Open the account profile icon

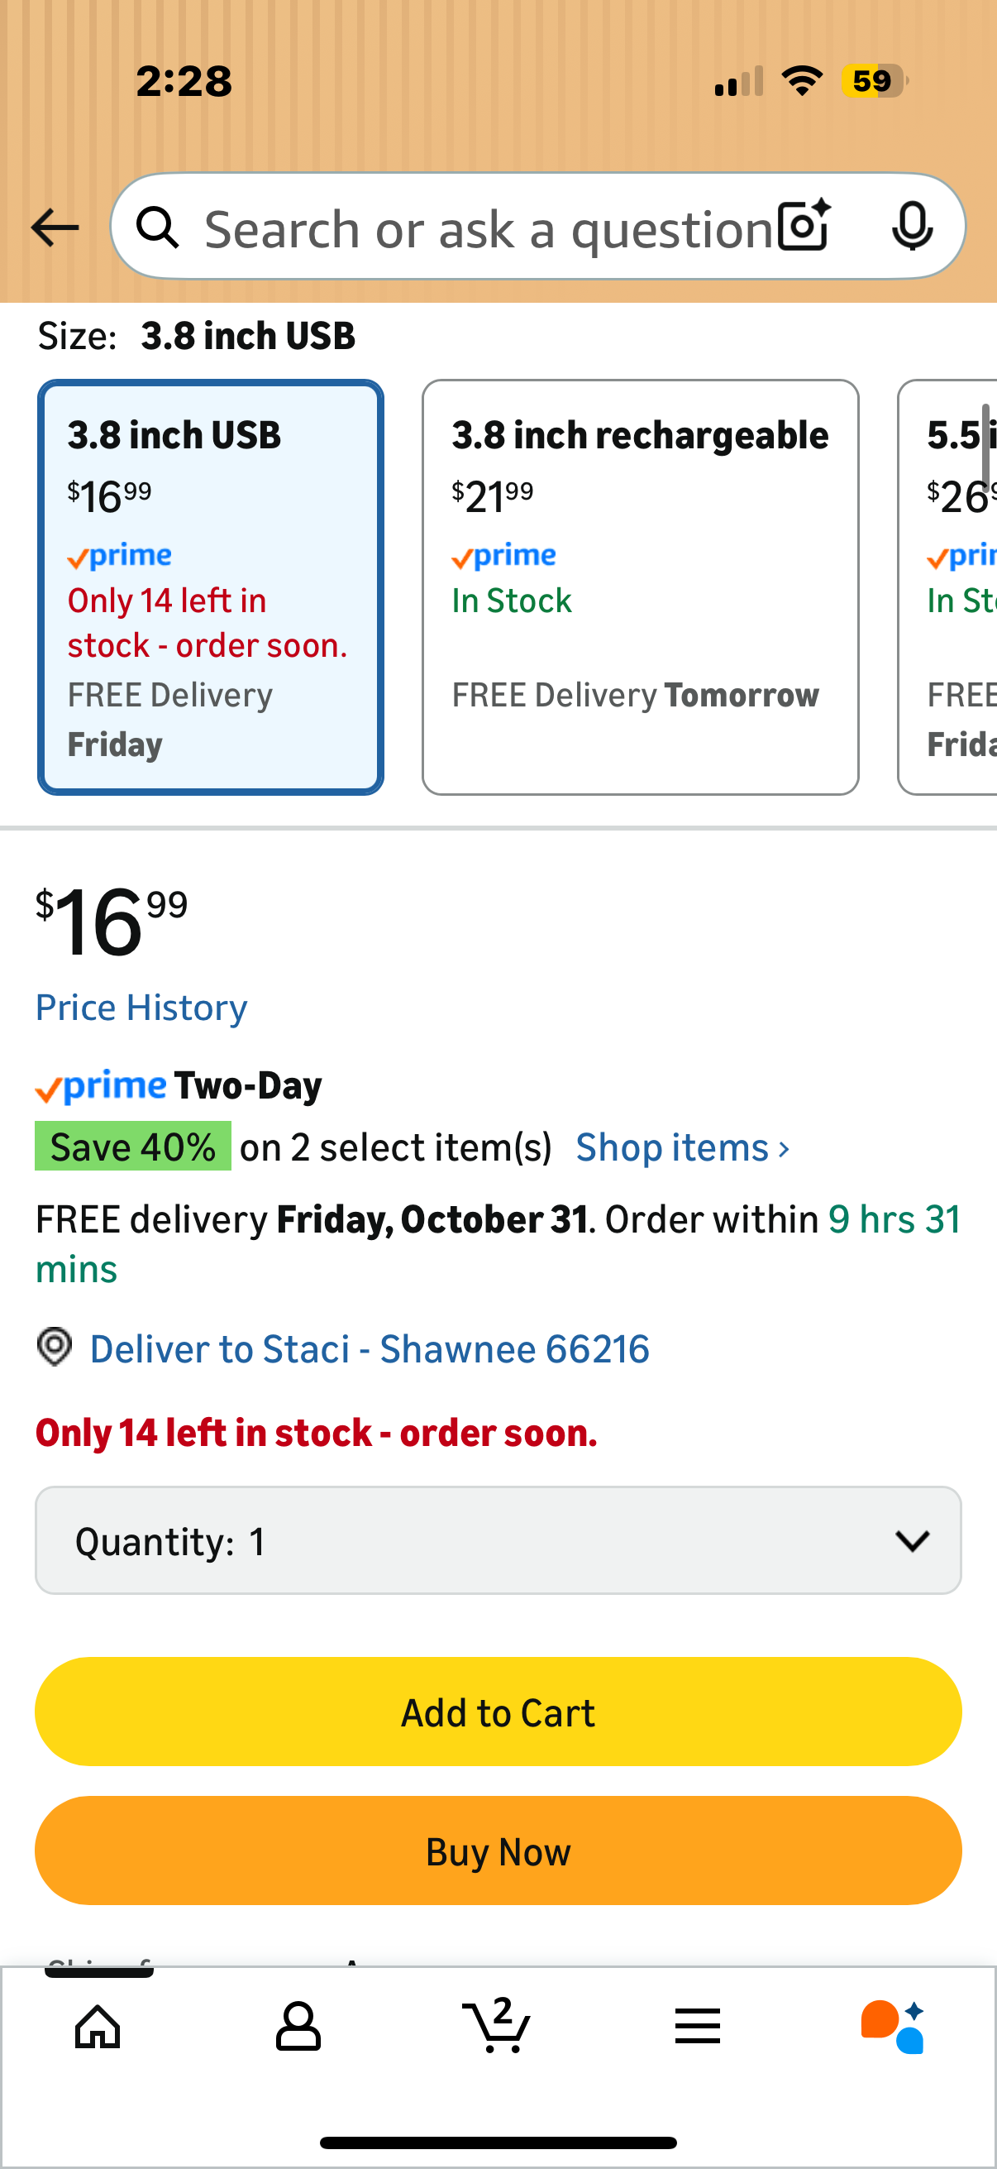coord(298,2027)
